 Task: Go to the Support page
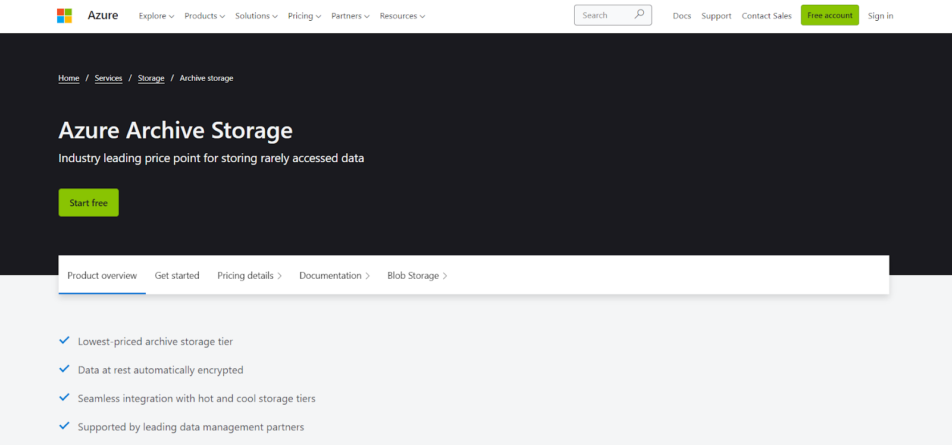pyautogui.click(x=716, y=16)
